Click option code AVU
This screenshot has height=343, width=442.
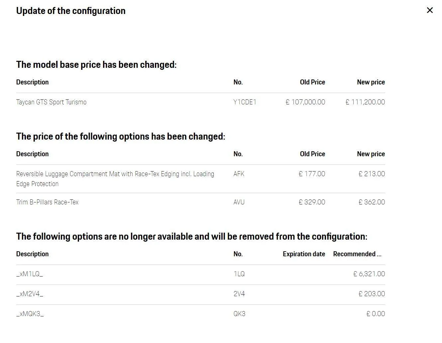click(239, 202)
